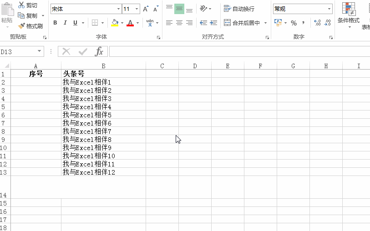
Task: Select column D header
Action: pos(195,66)
